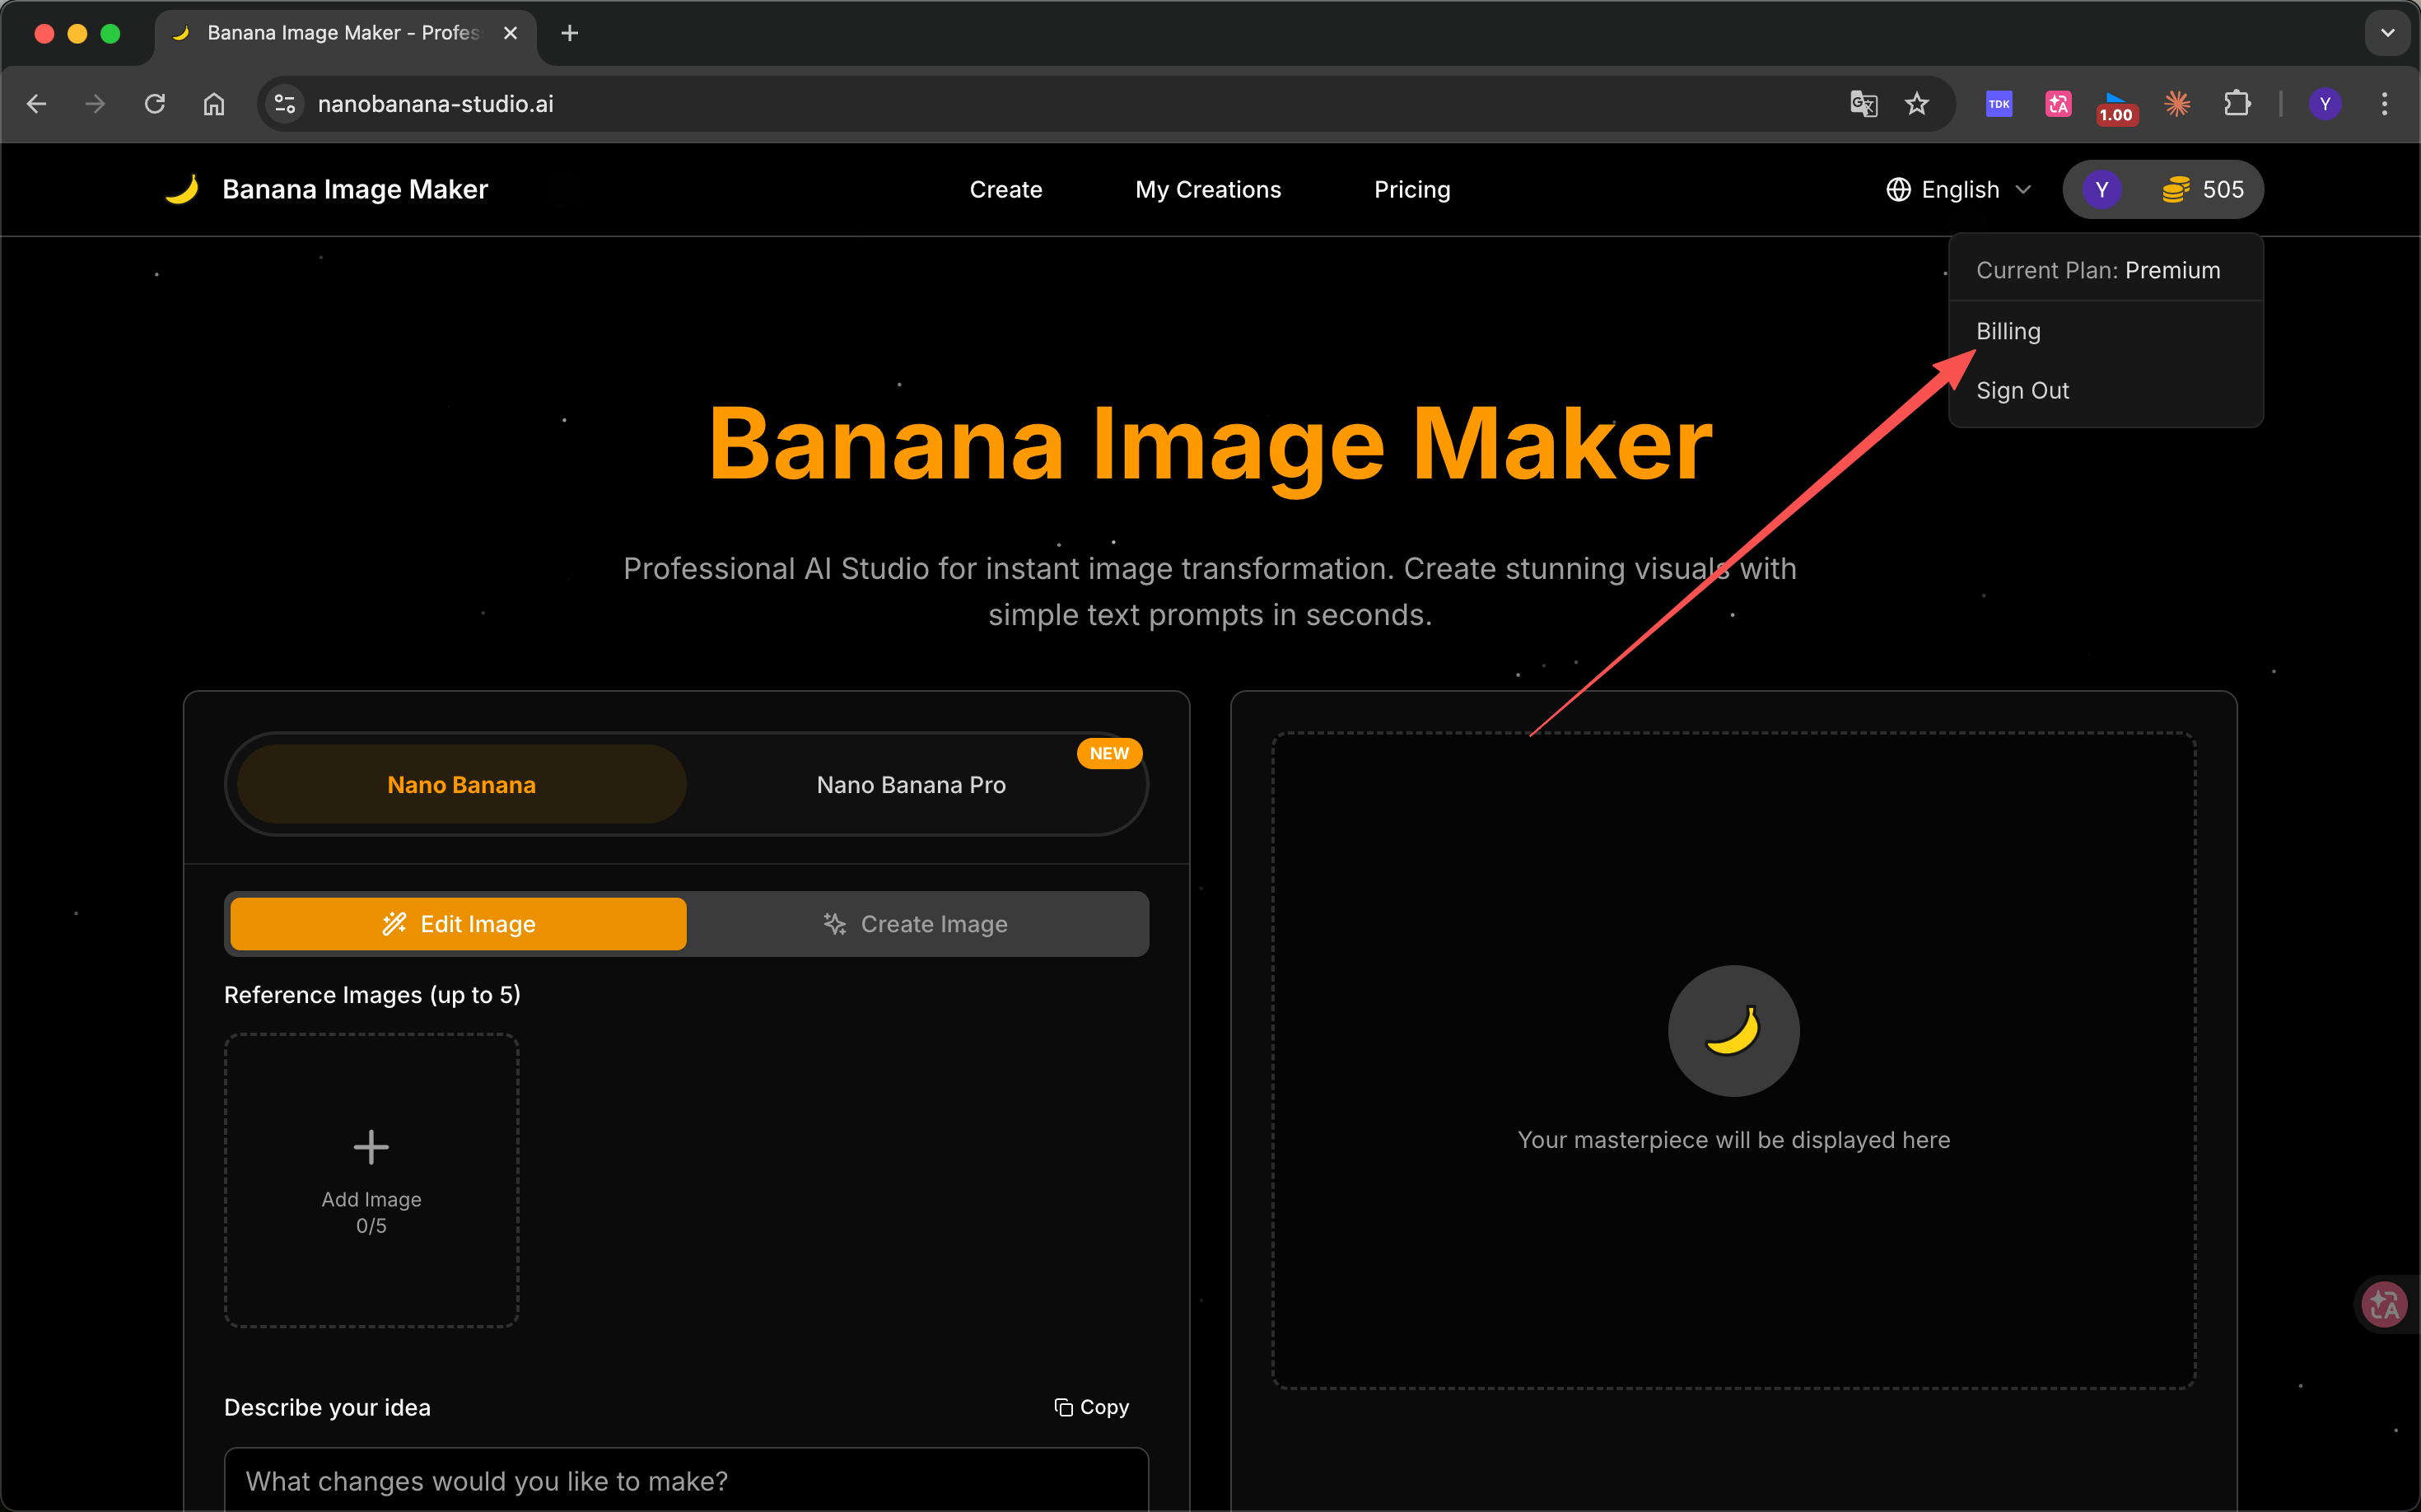Image resolution: width=2421 pixels, height=1512 pixels.
Task: Select the Nano Banana model
Action: click(x=461, y=785)
